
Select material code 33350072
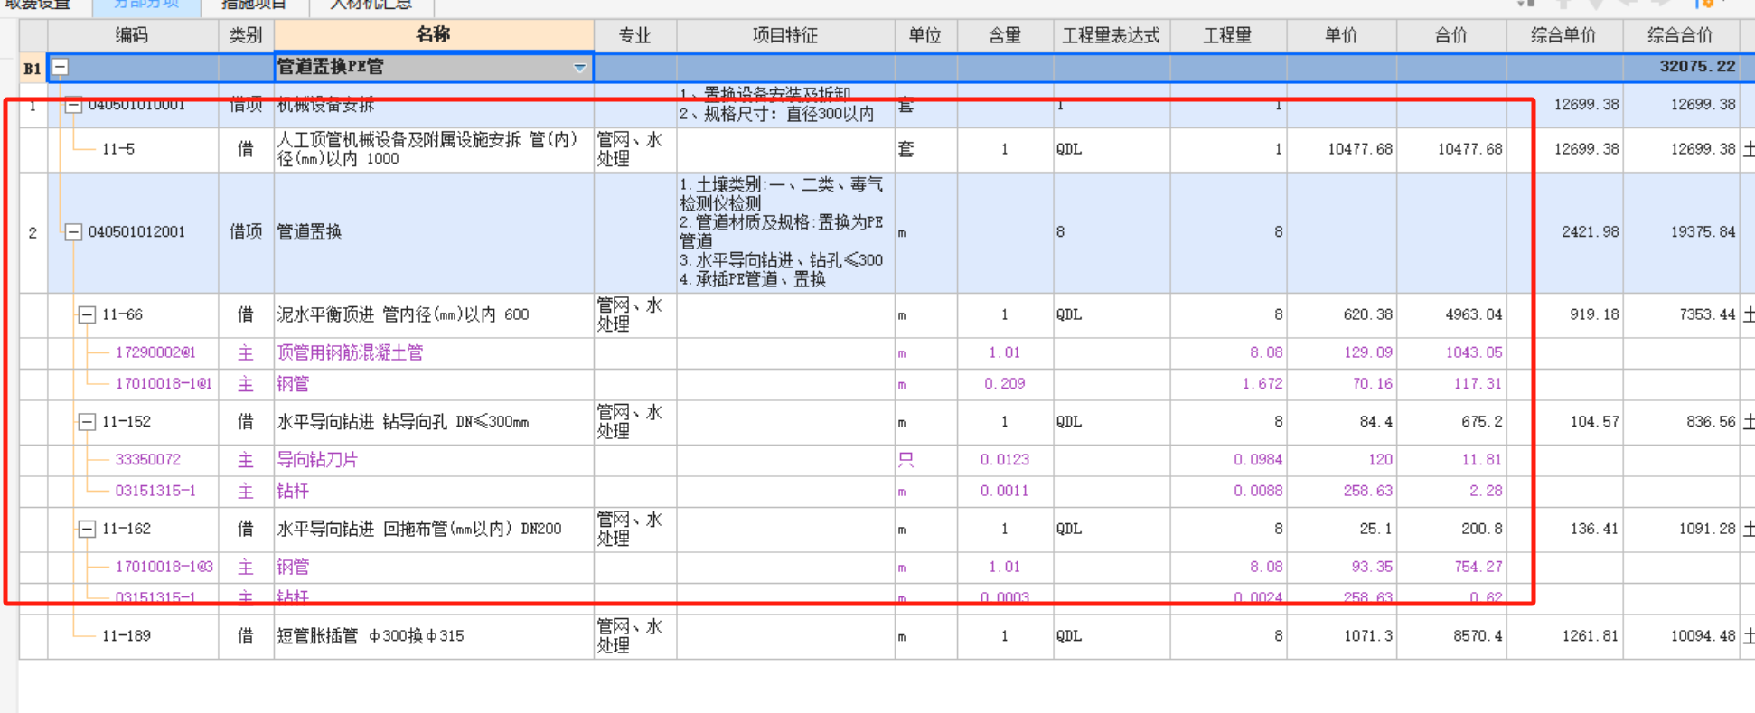click(x=147, y=460)
